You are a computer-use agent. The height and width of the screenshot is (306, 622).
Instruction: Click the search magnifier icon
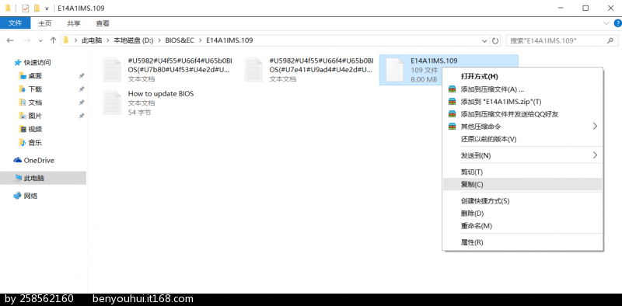[x=610, y=40]
